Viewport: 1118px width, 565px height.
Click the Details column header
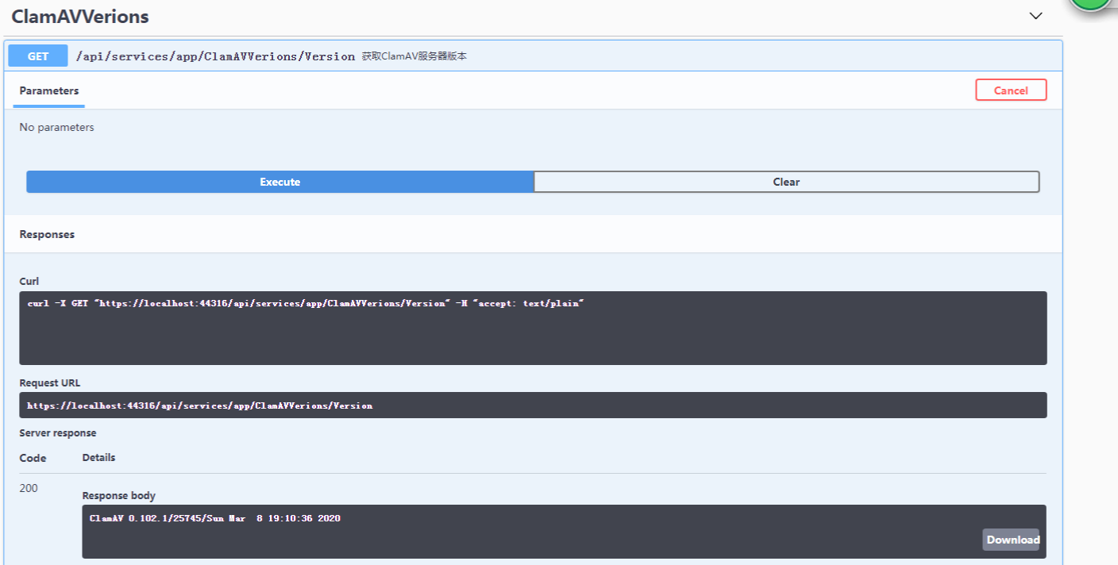[x=98, y=458]
